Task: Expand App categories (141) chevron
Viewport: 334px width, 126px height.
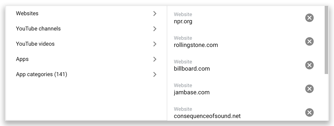Action: tap(155, 74)
